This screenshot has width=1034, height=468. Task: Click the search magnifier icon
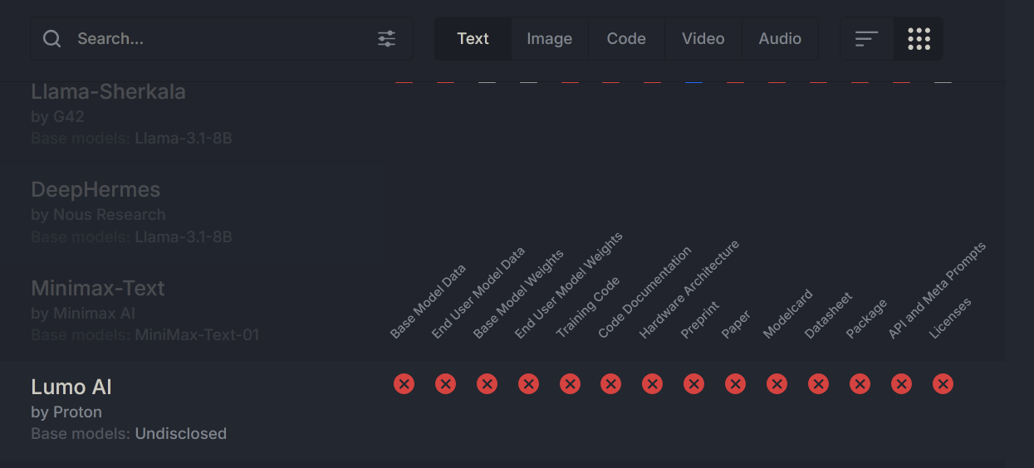(51, 39)
